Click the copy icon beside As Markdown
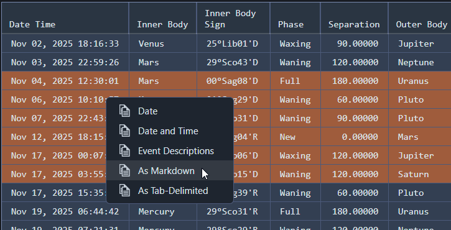 click(124, 170)
